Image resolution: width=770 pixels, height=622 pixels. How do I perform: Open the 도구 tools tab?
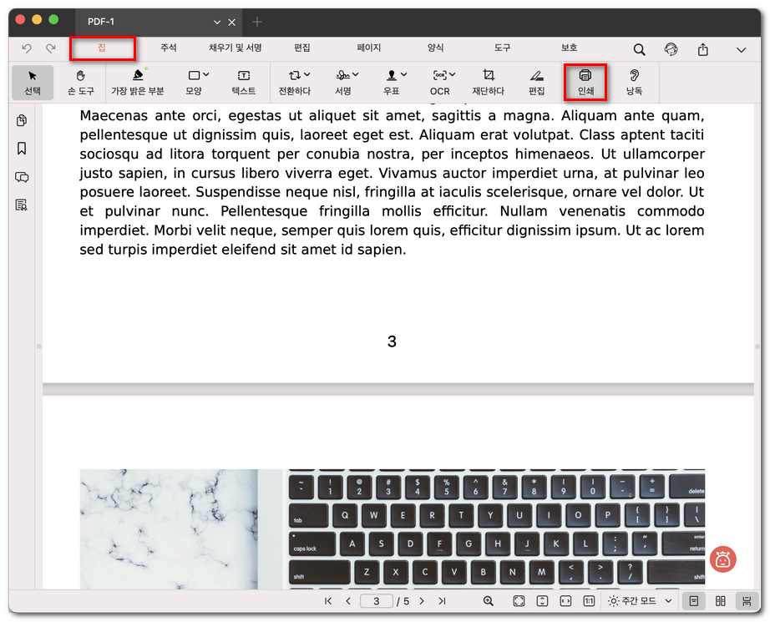[503, 48]
